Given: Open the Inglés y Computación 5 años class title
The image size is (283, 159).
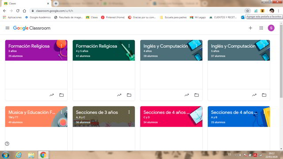Looking at the screenshot, I should click(233, 46).
